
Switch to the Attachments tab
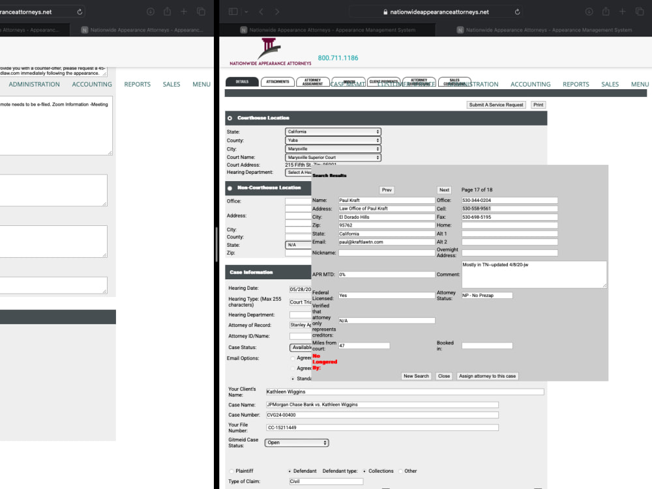(x=278, y=82)
